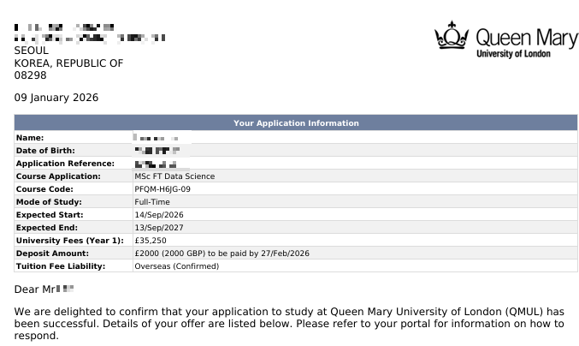Select the expected end date 13/Sep/2027

[159, 228]
